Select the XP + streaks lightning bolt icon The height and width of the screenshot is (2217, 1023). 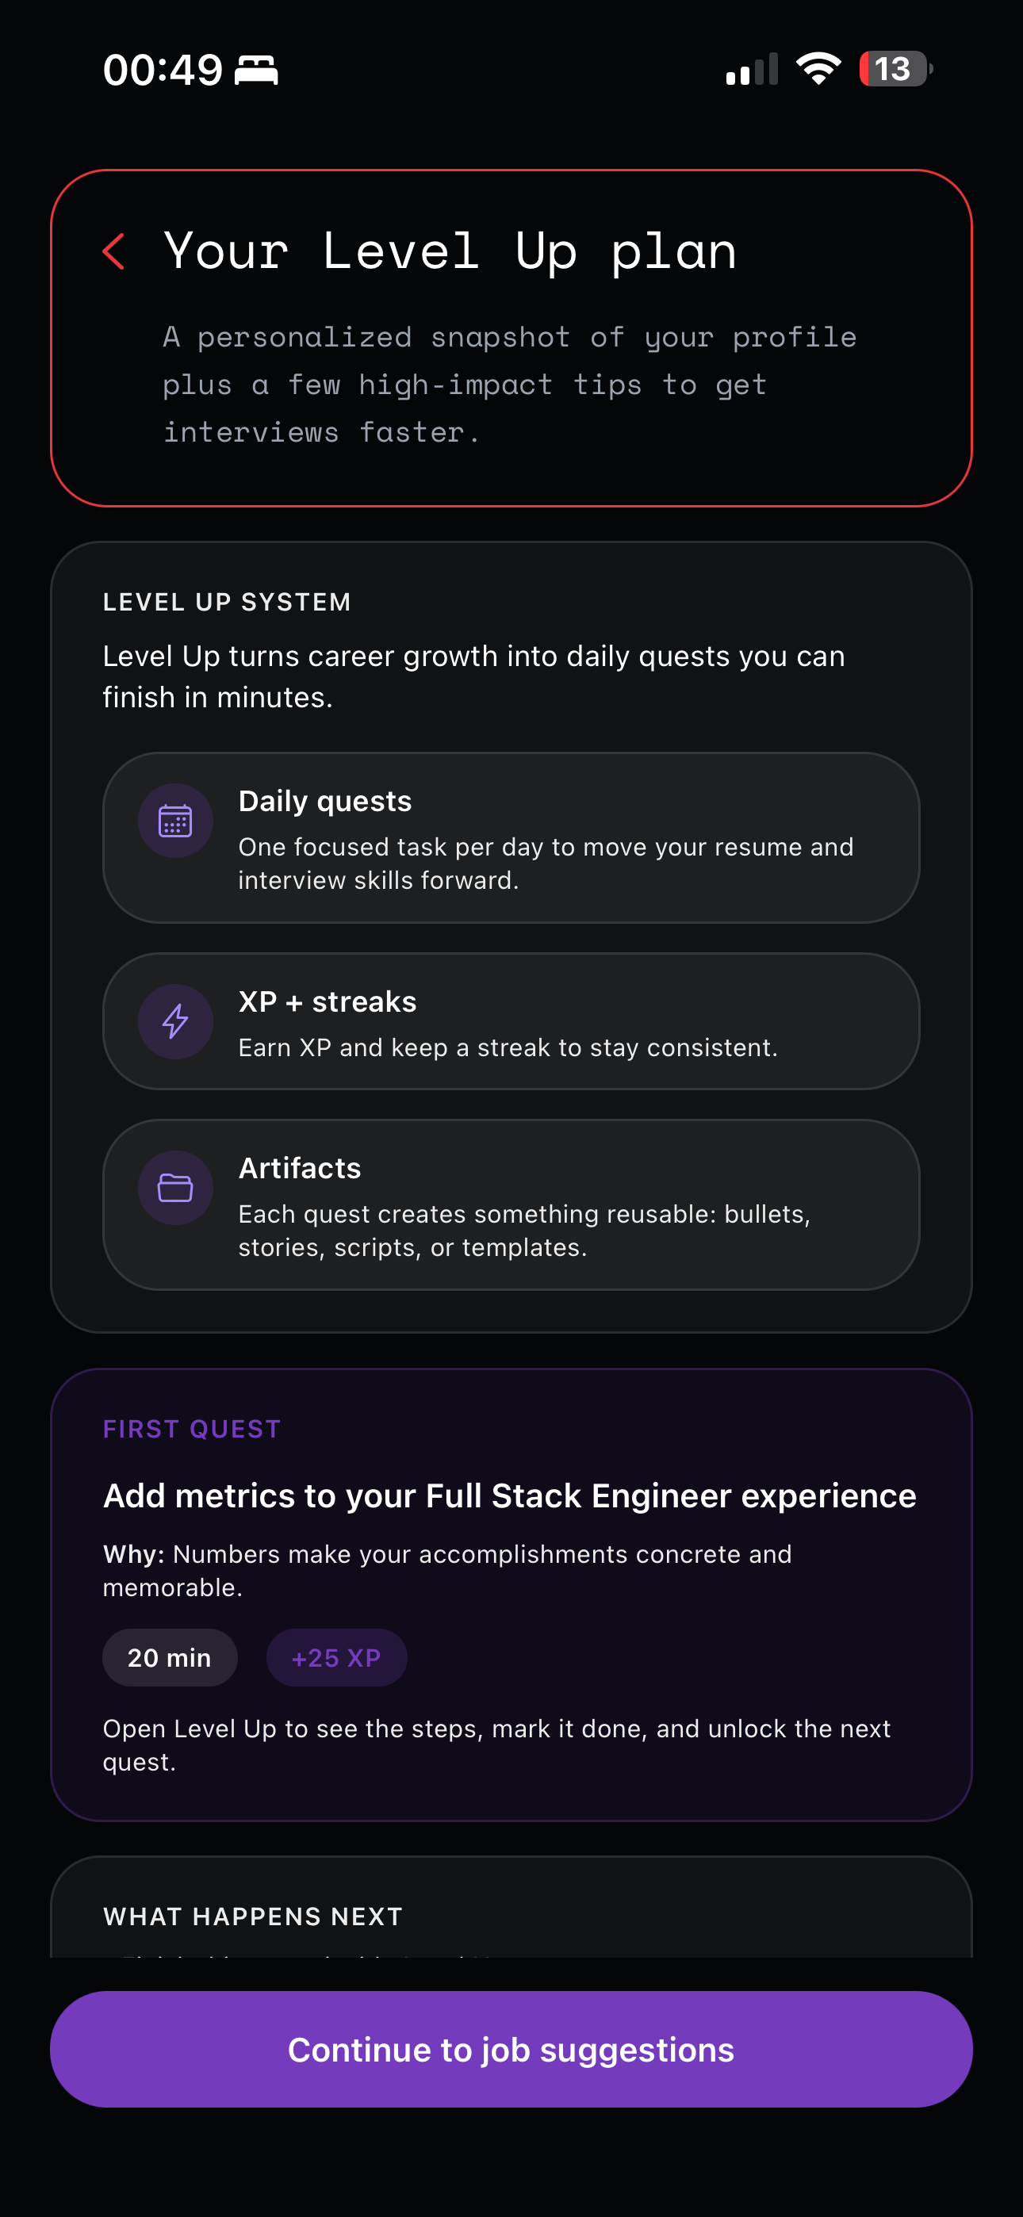174,1020
